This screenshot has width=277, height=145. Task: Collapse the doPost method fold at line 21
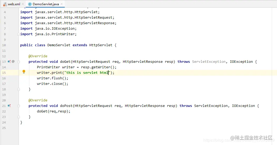[x=19, y=106]
